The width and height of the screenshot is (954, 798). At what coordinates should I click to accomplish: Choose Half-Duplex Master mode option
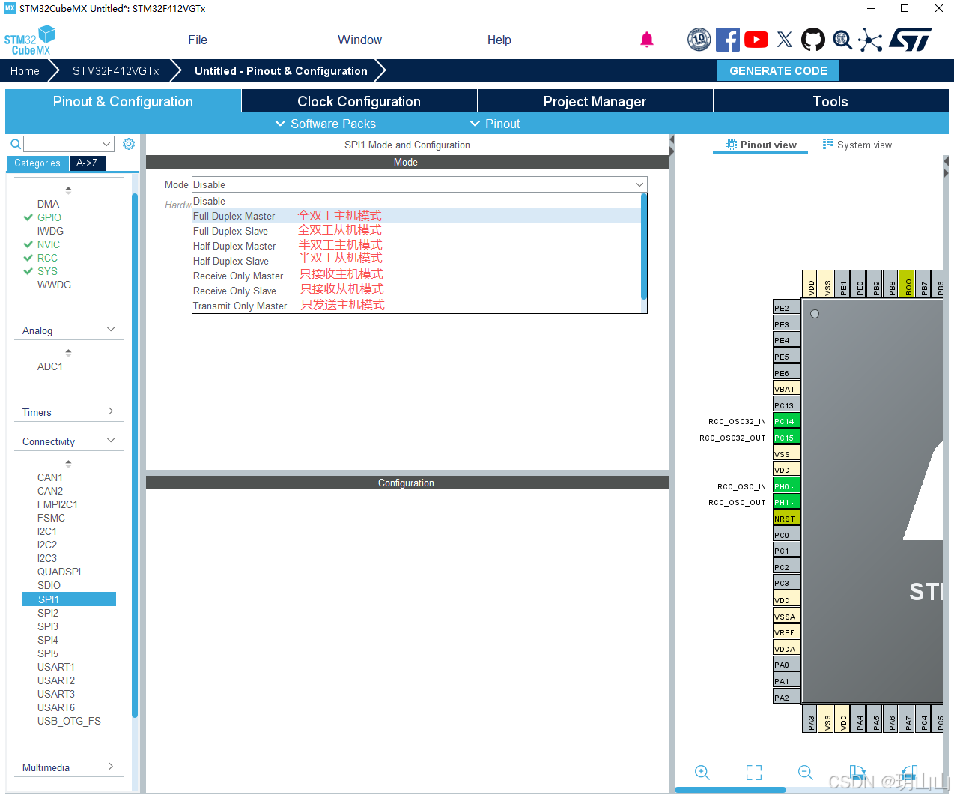416,246
